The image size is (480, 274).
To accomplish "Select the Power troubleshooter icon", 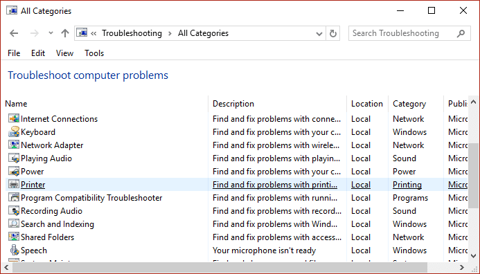I will click(14, 172).
